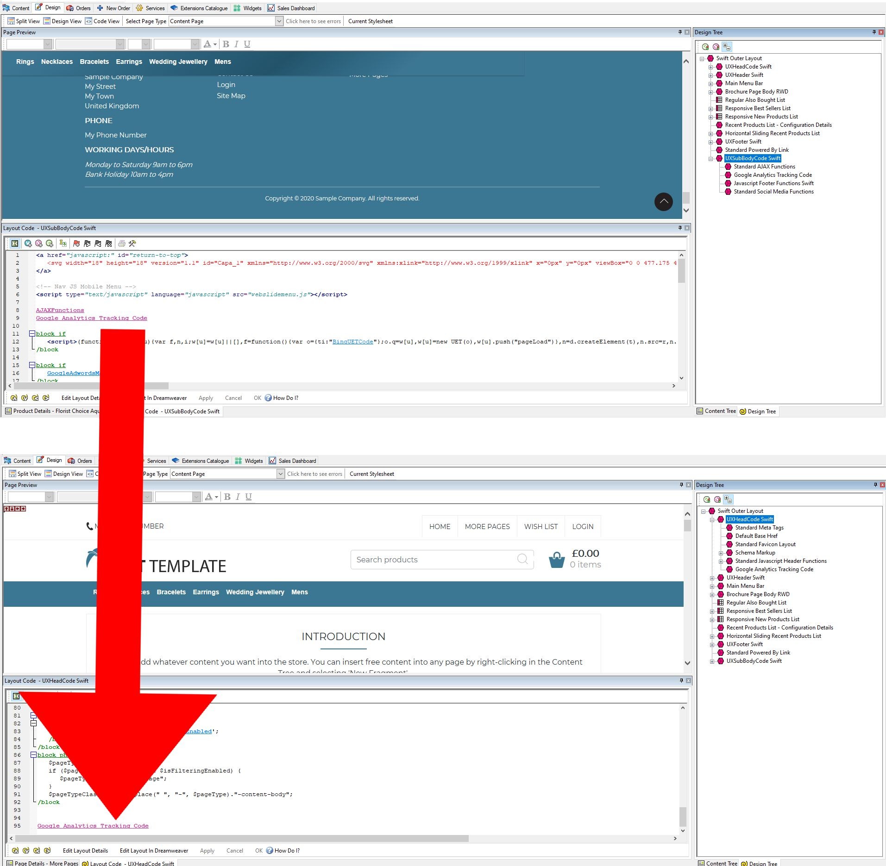886x866 pixels.
Task: Click How Do I? in UXHeadCode Swift code panel
Action: coord(283,851)
